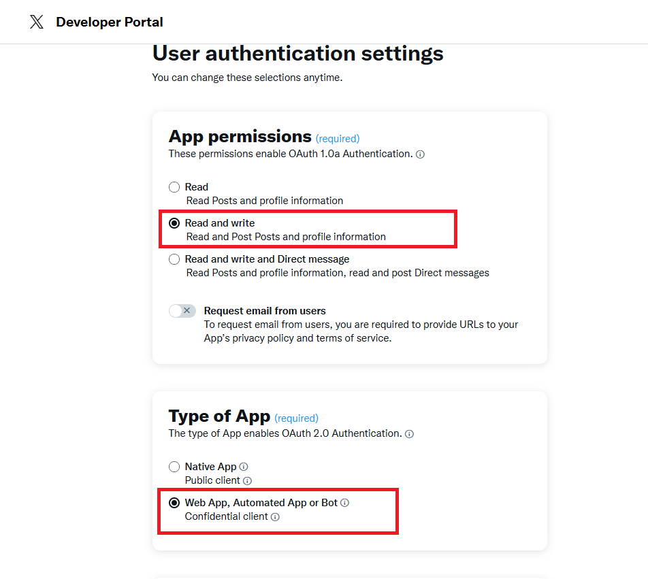648x579 pixels.
Task: Click the App permissions heading
Action: [240, 136]
